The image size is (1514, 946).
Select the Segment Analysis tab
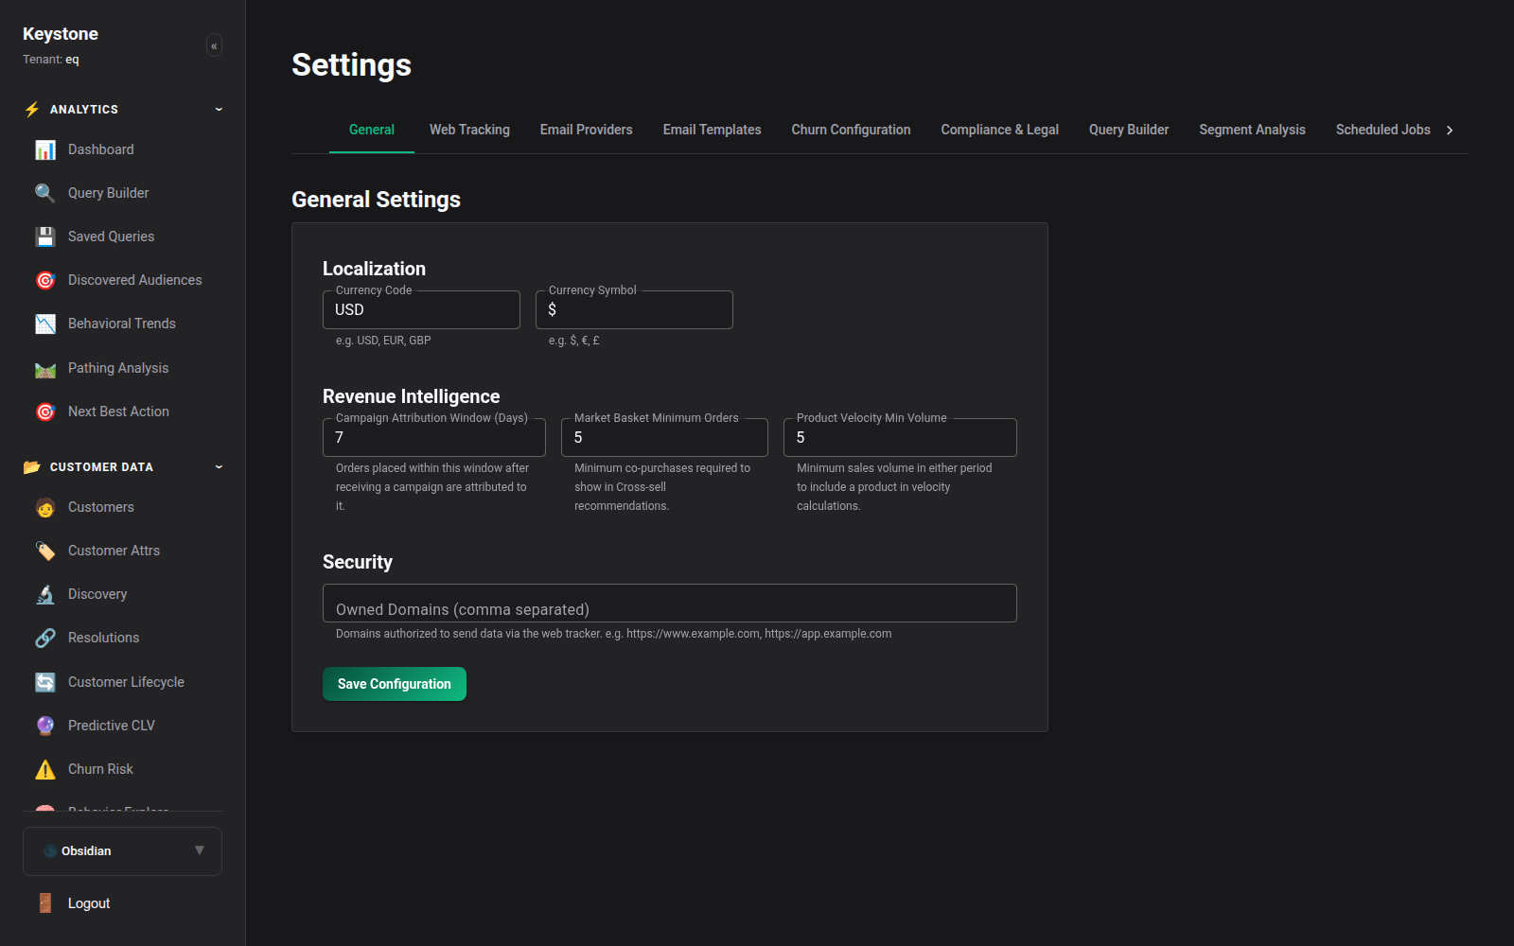(1252, 130)
